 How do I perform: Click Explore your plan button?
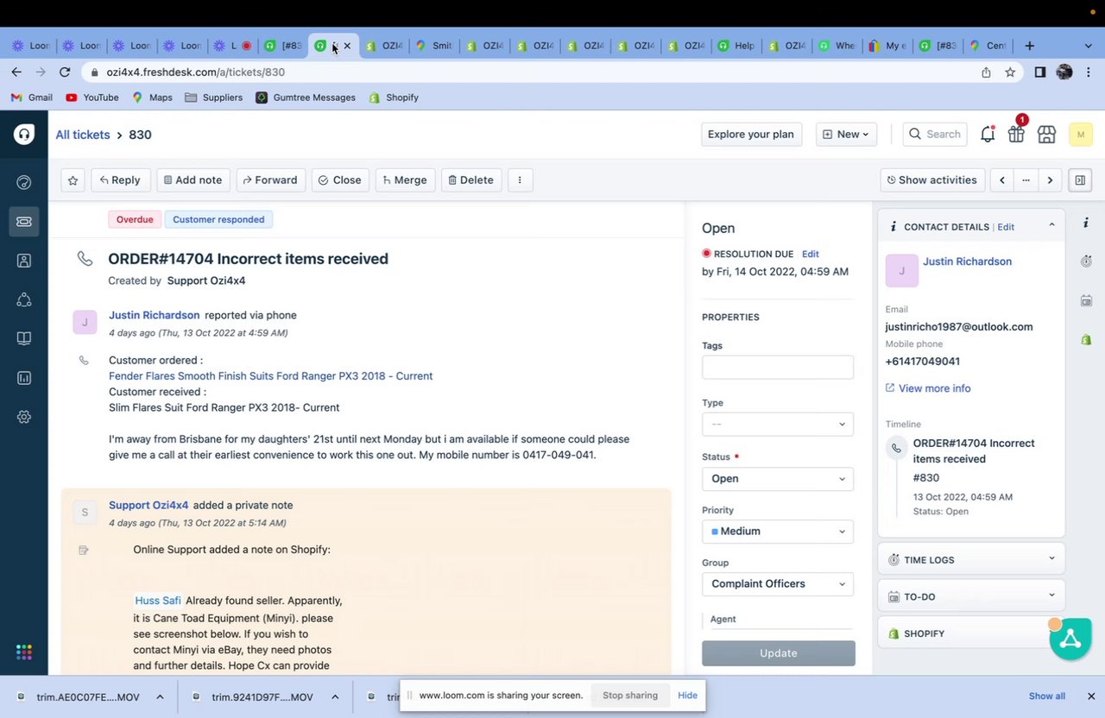[x=750, y=134]
